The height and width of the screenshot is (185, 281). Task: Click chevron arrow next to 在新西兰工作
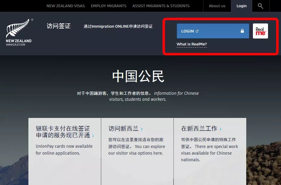[x=221, y=129]
